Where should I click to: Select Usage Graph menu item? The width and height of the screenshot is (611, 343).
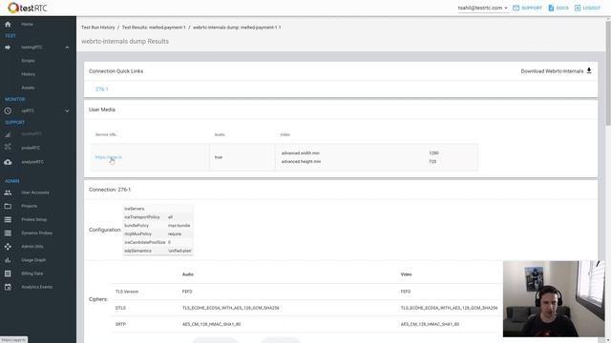[x=33, y=260]
